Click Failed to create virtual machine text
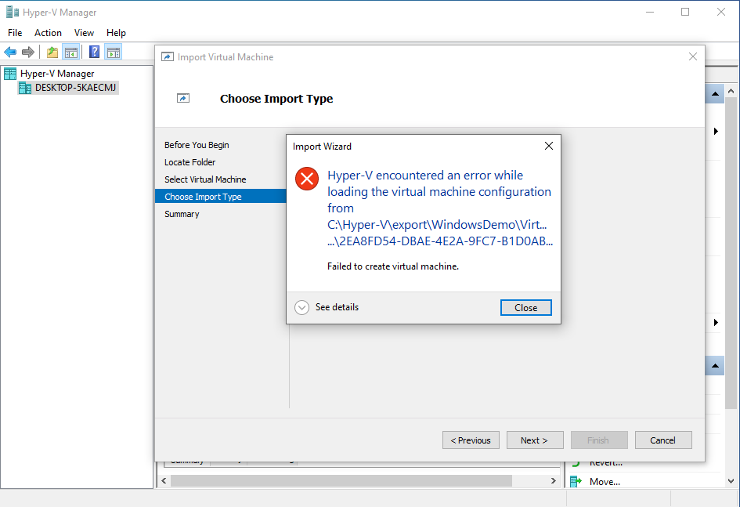This screenshot has height=507, width=740. tap(392, 266)
